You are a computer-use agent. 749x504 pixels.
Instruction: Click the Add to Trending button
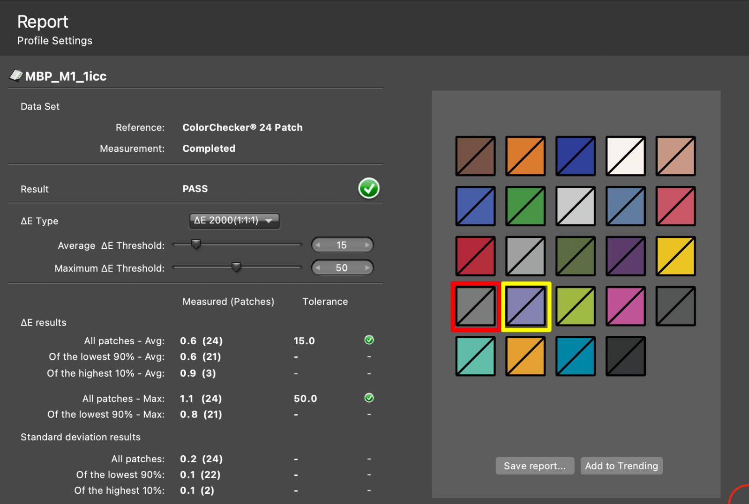coord(621,466)
